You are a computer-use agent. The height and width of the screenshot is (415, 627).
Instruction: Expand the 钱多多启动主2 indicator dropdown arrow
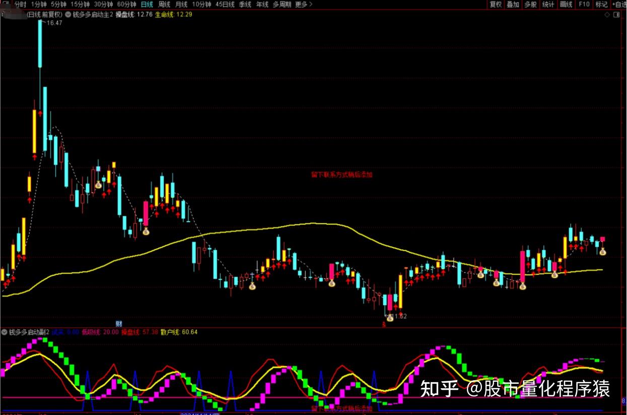pyautogui.click(x=68, y=15)
